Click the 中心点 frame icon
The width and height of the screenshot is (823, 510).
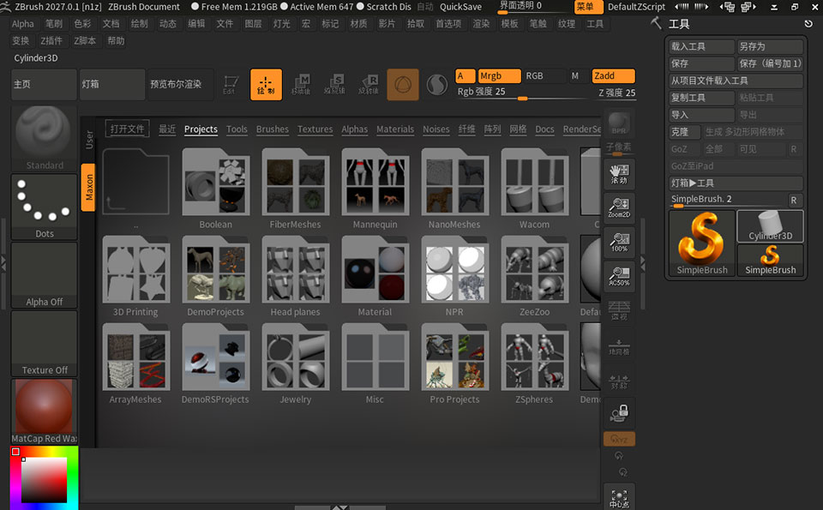coord(619,497)
